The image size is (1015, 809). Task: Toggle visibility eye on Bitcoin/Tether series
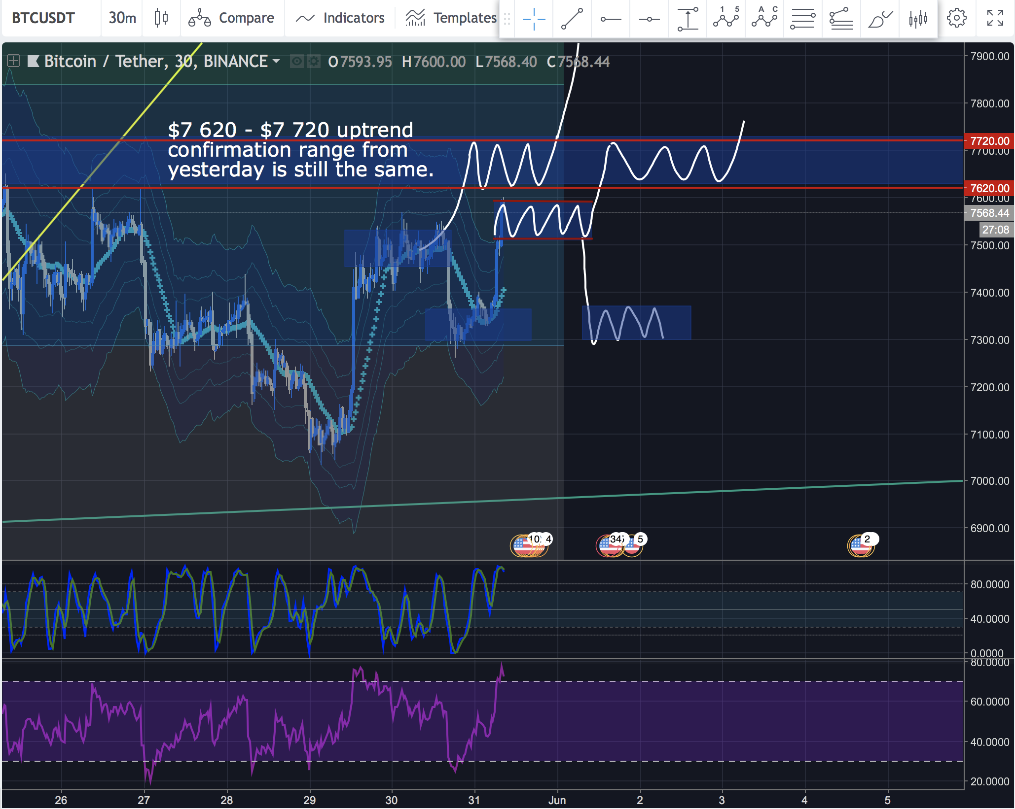point(296,62)
